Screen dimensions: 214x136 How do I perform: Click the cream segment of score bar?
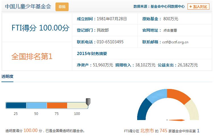pos(77,105)
